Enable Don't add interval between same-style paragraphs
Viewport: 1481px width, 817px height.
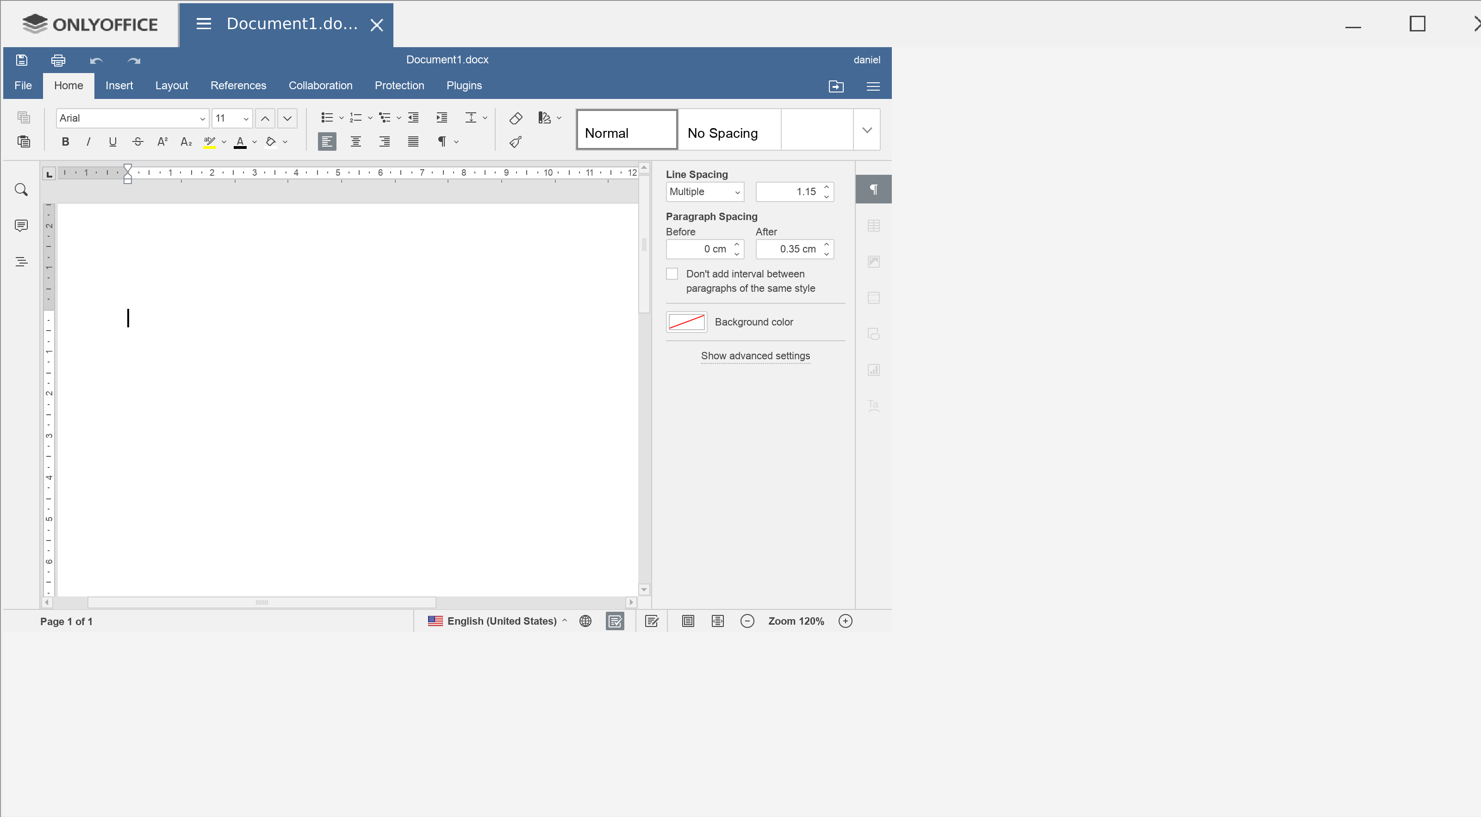[x=672, y=273]
